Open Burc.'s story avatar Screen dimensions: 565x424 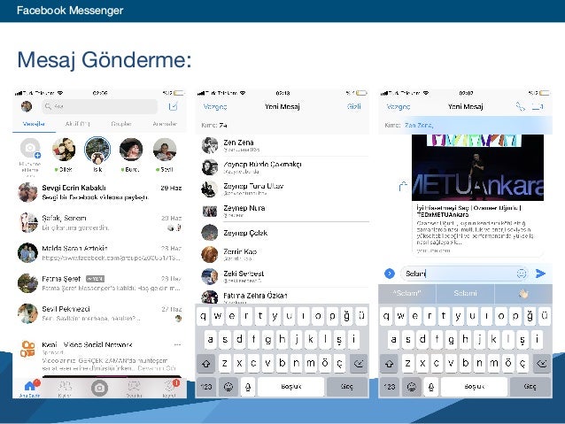(x=131, y=149)
